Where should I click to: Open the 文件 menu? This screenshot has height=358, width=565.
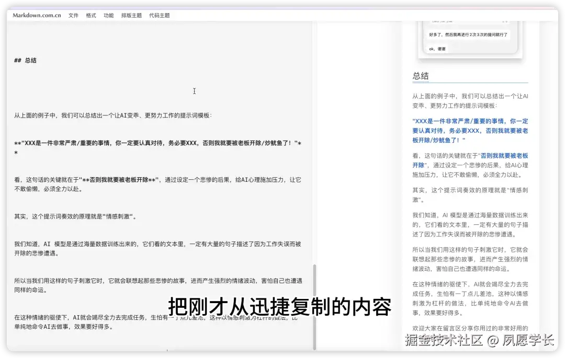[73, 15]
